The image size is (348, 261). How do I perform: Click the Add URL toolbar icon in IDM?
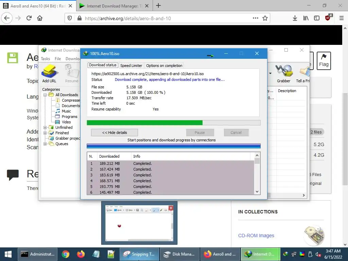[49, 73]
